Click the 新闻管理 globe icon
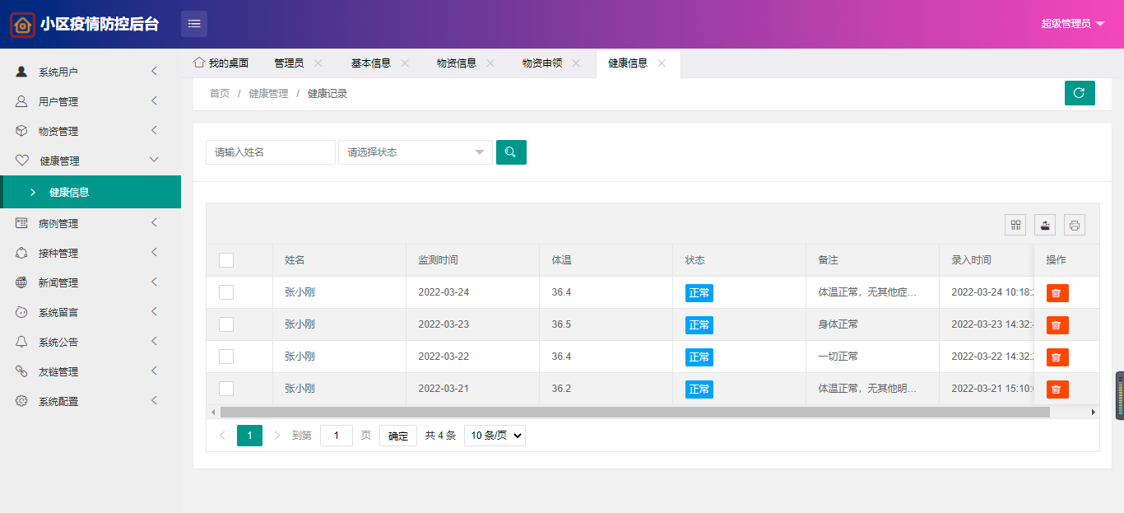Screen dimensions: 1124x513 21,282
